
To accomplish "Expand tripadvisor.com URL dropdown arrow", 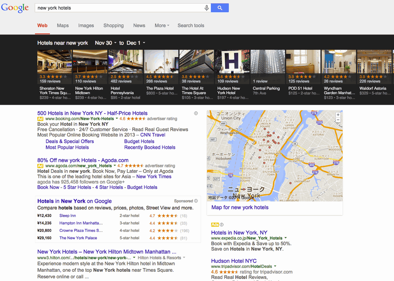I will 275,266.
